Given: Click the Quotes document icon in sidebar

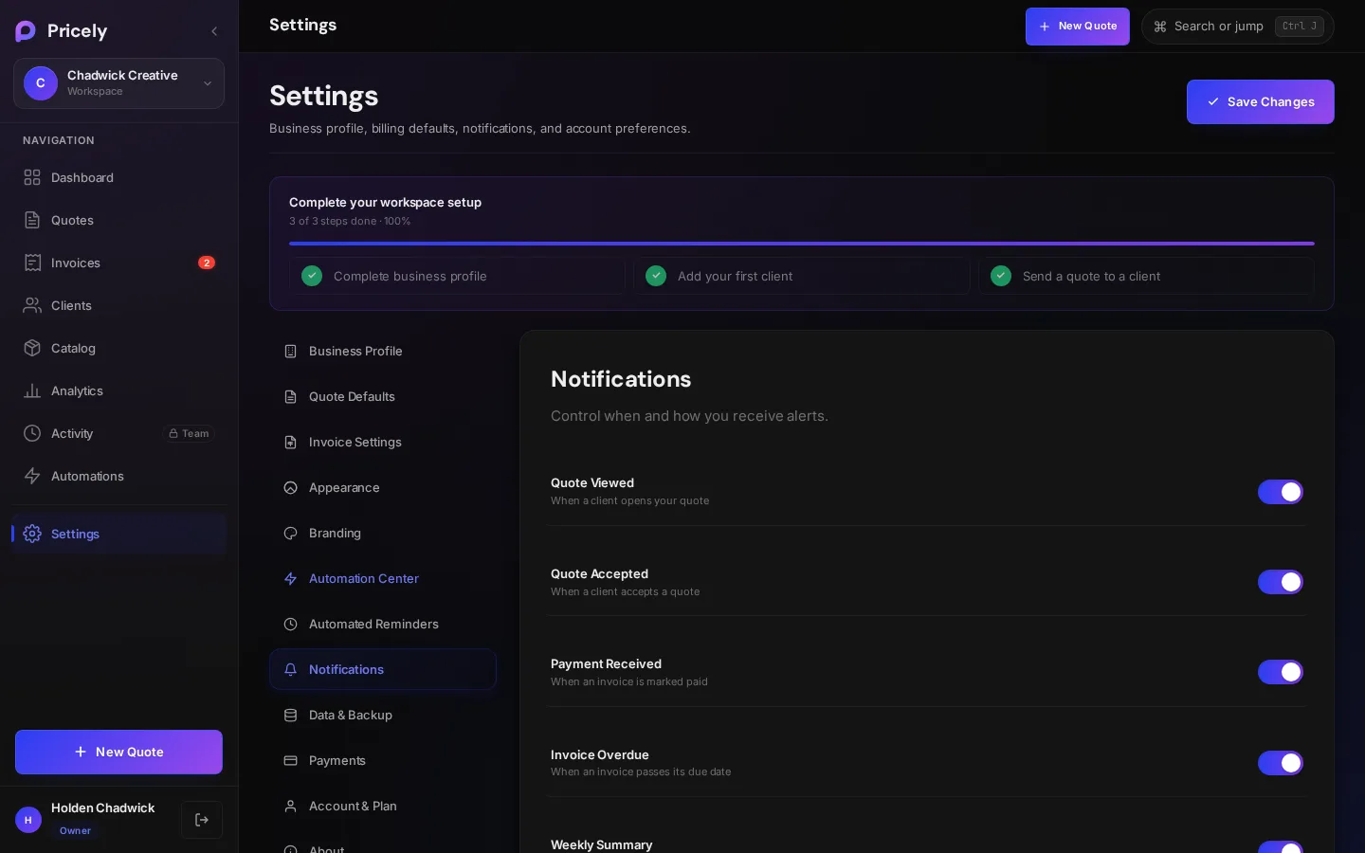Looking at the screenshot, I should click(32, 220).
